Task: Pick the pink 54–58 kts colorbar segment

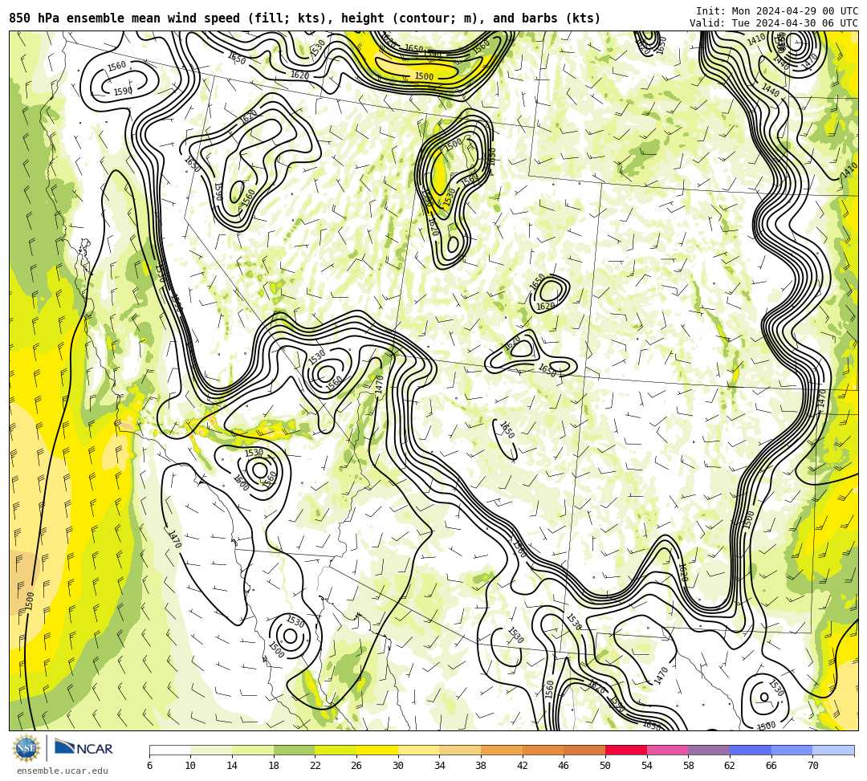Action: (x=667, y=750)
